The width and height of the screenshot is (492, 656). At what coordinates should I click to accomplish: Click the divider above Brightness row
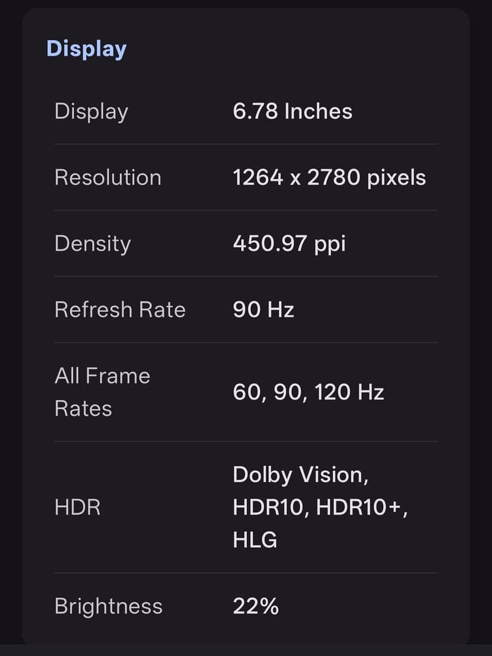[246, 573]
